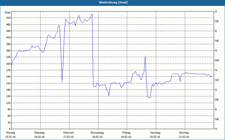Click the 'Donnerstag' day label
Viewport: 225px width, 140px height.
[x=97, y=133]
